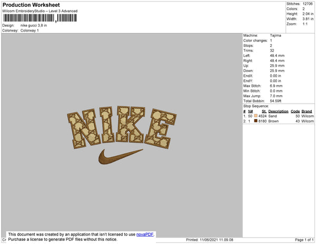Select the Production Worksheet title
Image resolution: width=316 pixels, height=244 pixels.
pyautogui.click(x=31, y=5)
